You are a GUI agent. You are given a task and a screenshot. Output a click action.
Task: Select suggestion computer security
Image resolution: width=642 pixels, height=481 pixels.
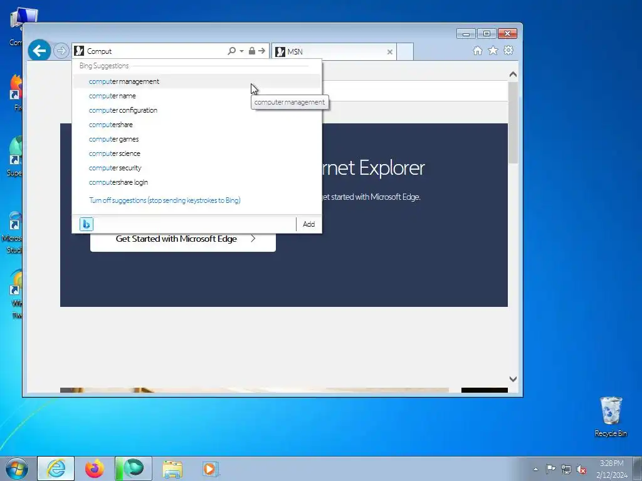(196, 168)
